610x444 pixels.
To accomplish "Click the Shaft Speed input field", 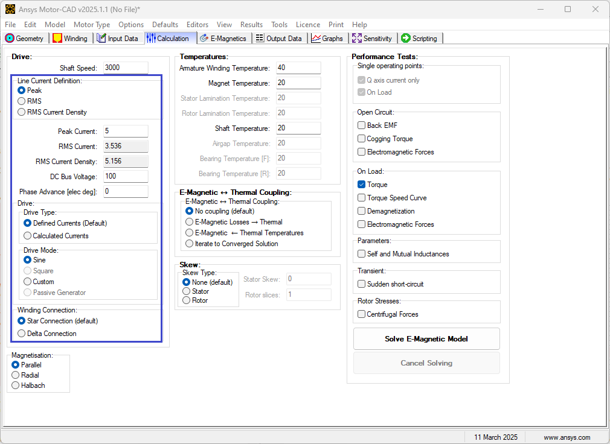I will pyautogui.click(x=126, y=68).
